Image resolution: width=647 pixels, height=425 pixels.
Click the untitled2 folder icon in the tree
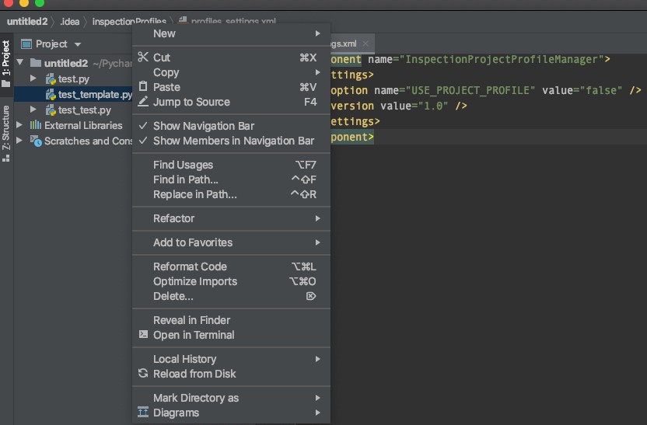pos(36,63)
